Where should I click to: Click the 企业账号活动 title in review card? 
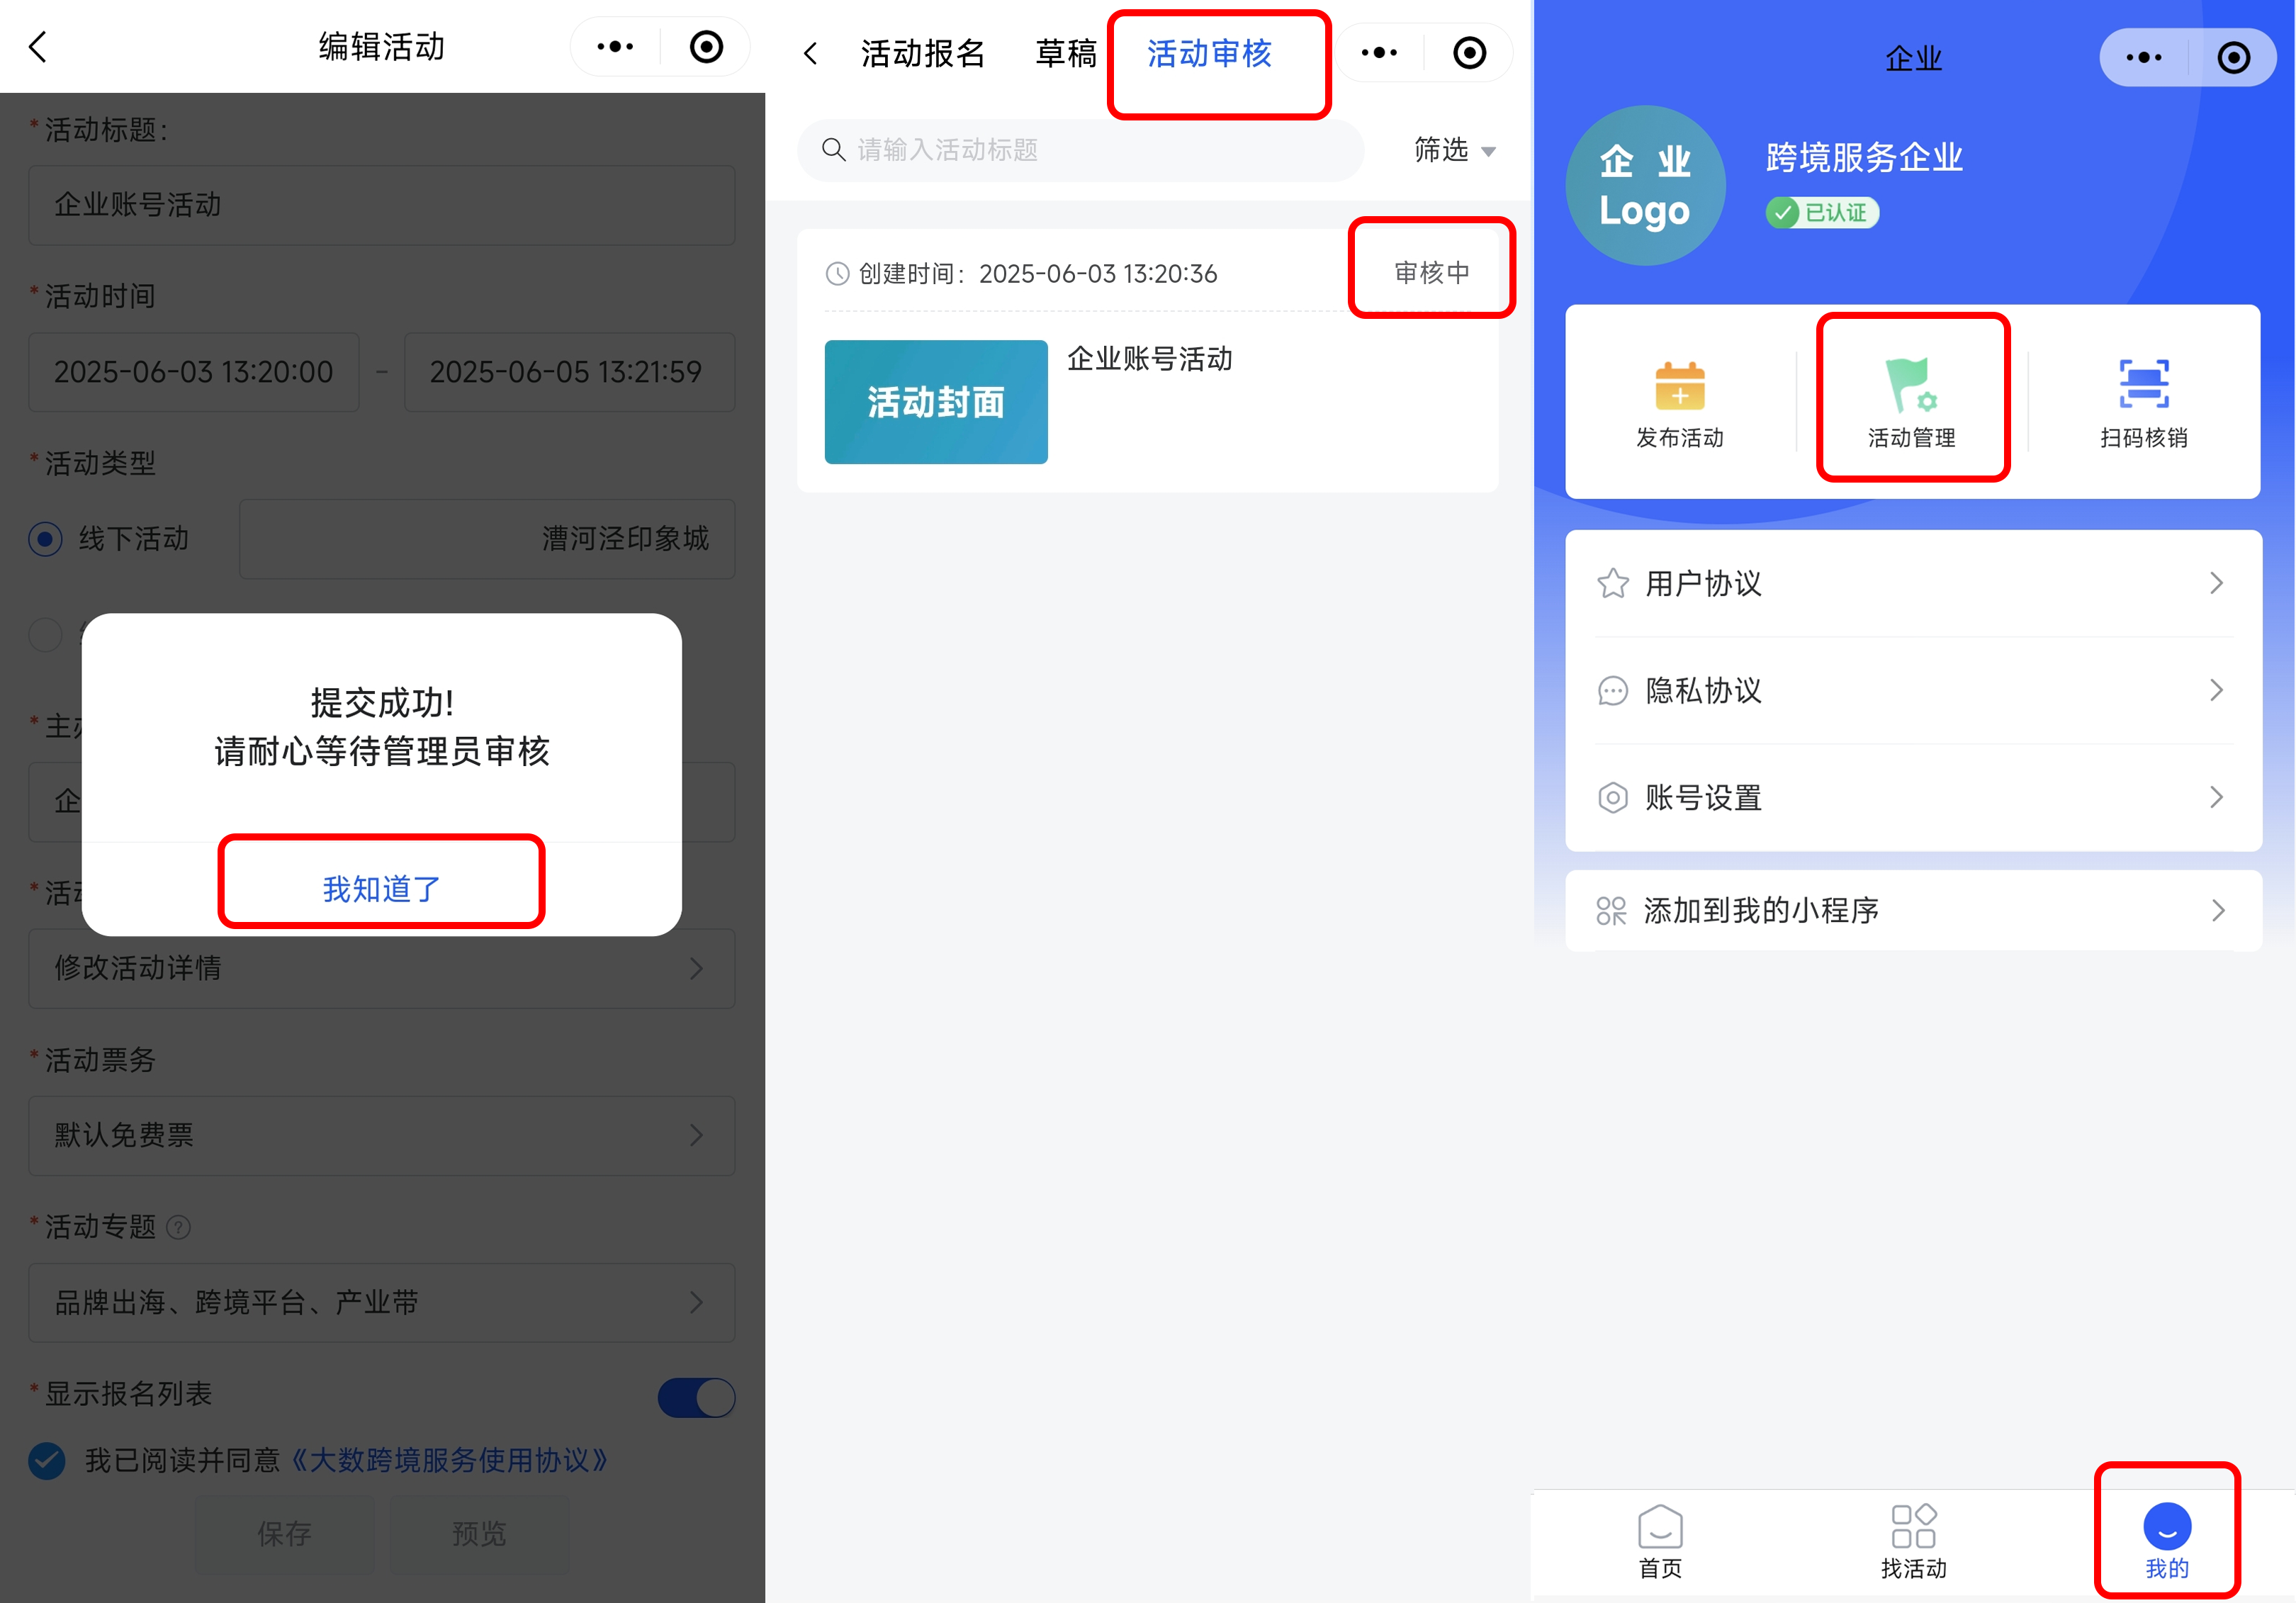coord(1149,359)
